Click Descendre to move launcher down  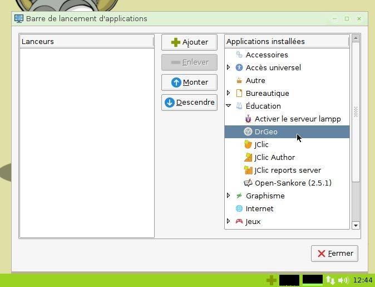[189, 103]
